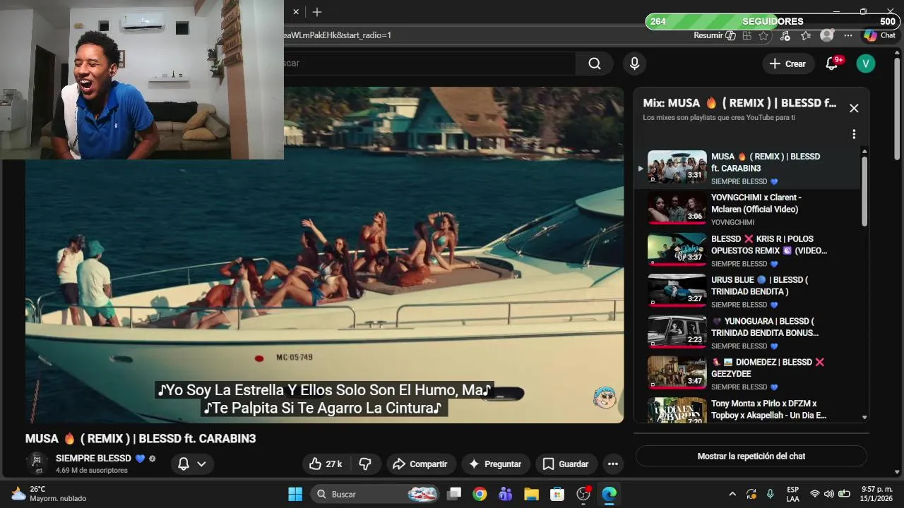Play YOVNGCHIMI x Clarent Mclaren video
This screenshot has height=508, width=904.
(x=677, y=208)
